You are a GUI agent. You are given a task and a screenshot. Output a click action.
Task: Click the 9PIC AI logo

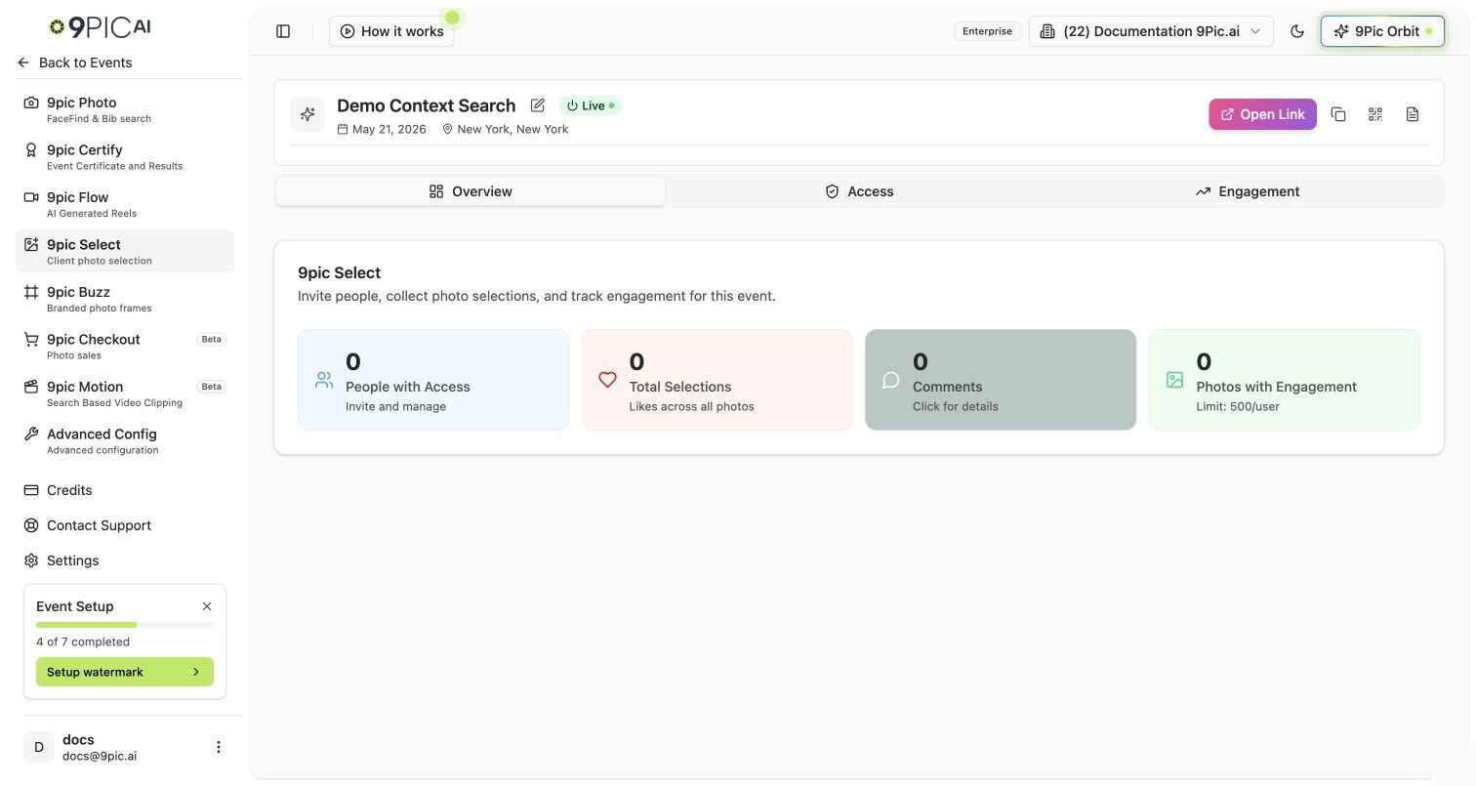[101, 27]
